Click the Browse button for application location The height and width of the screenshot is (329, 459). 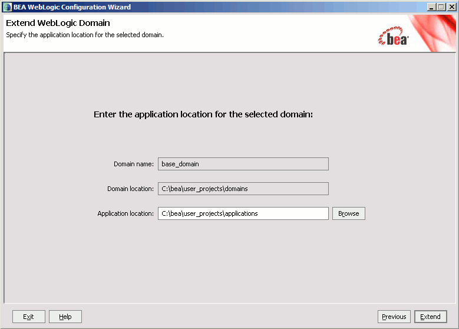[x=348, y=213]
